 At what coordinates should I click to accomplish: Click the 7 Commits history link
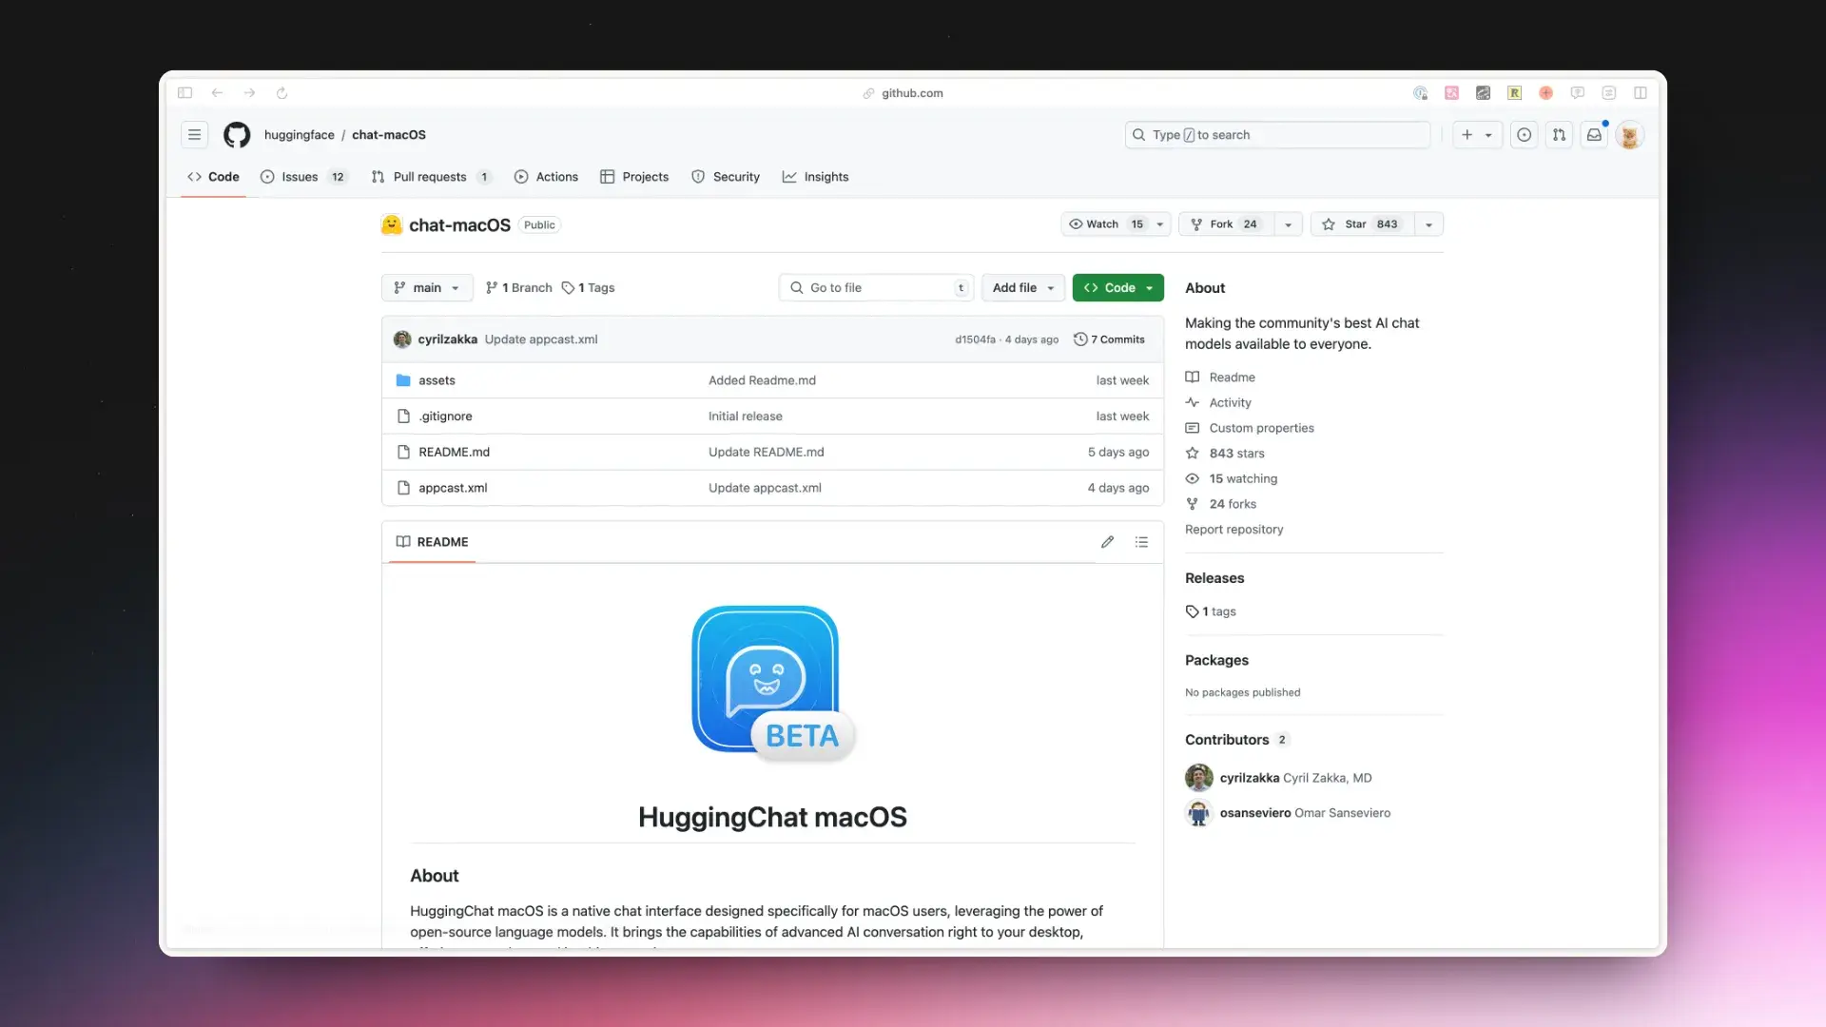point(1109,339)
